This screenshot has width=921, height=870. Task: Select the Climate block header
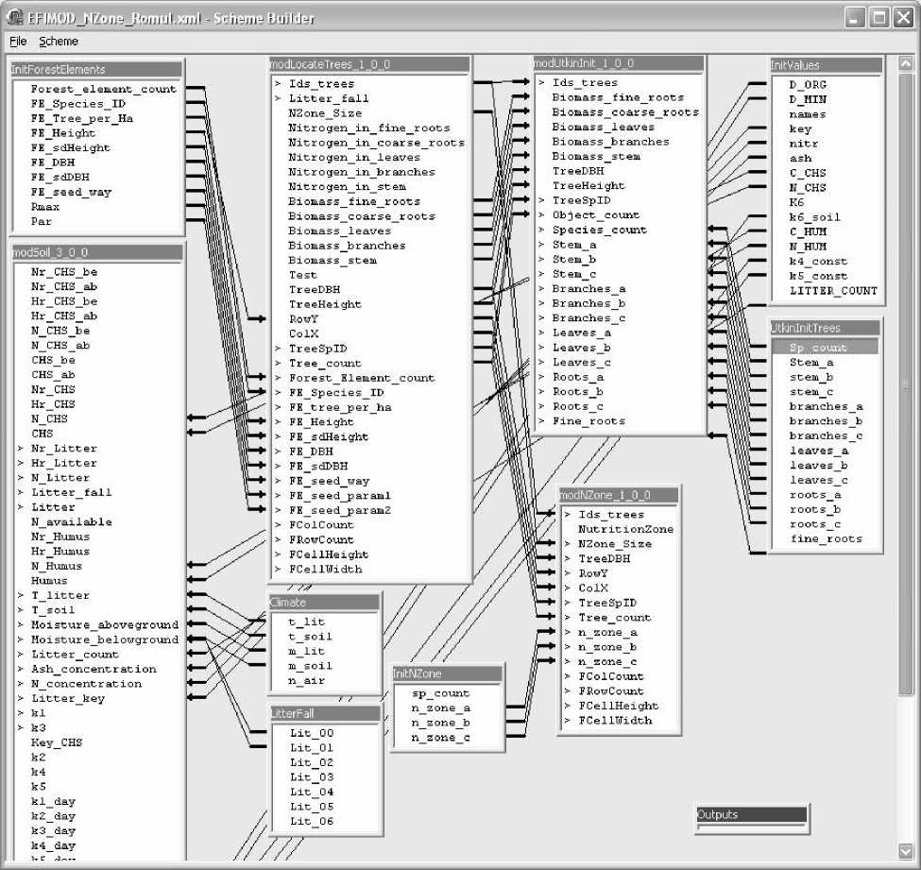click(x=324, y=602)
